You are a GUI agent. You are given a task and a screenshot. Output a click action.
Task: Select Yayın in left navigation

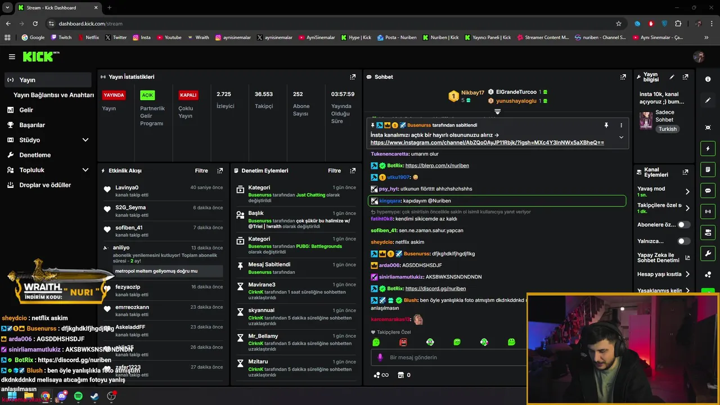(x=48, y=80)
